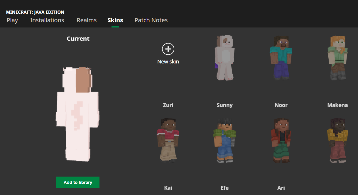Click the New skin plus icon
The width and height of the screenshot is (358, 195).
point(168,49)
